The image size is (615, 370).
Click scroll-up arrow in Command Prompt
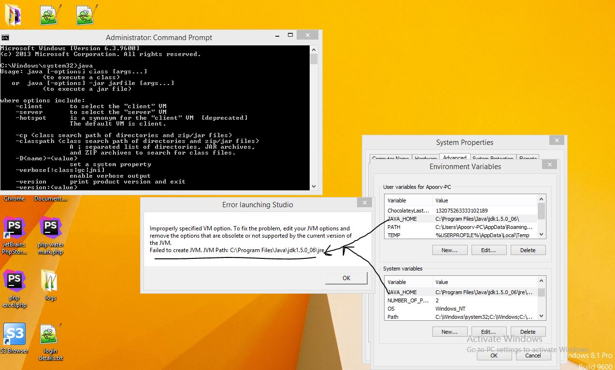tap(314, 49)
